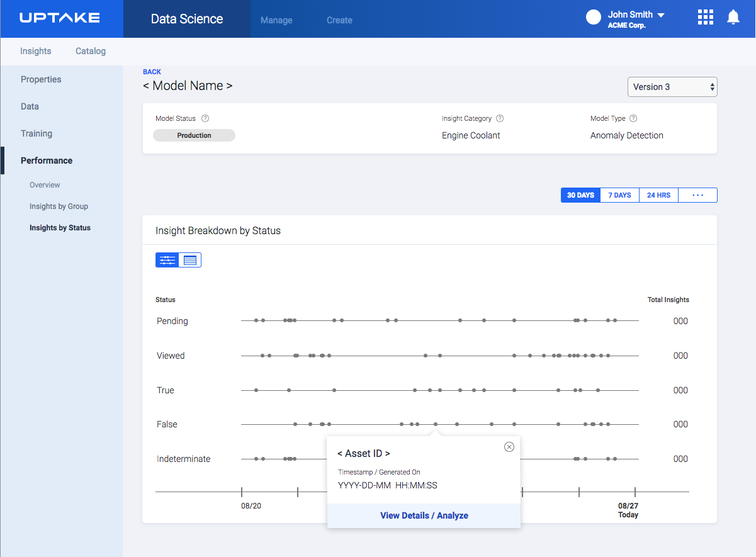Open Insights by Group page
This screenshot has height=557, width=756.
[59, 206]
